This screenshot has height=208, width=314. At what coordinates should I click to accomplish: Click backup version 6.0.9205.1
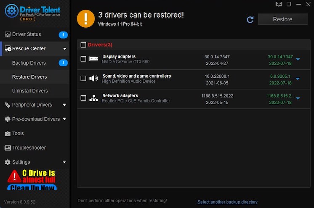point(280,76)
